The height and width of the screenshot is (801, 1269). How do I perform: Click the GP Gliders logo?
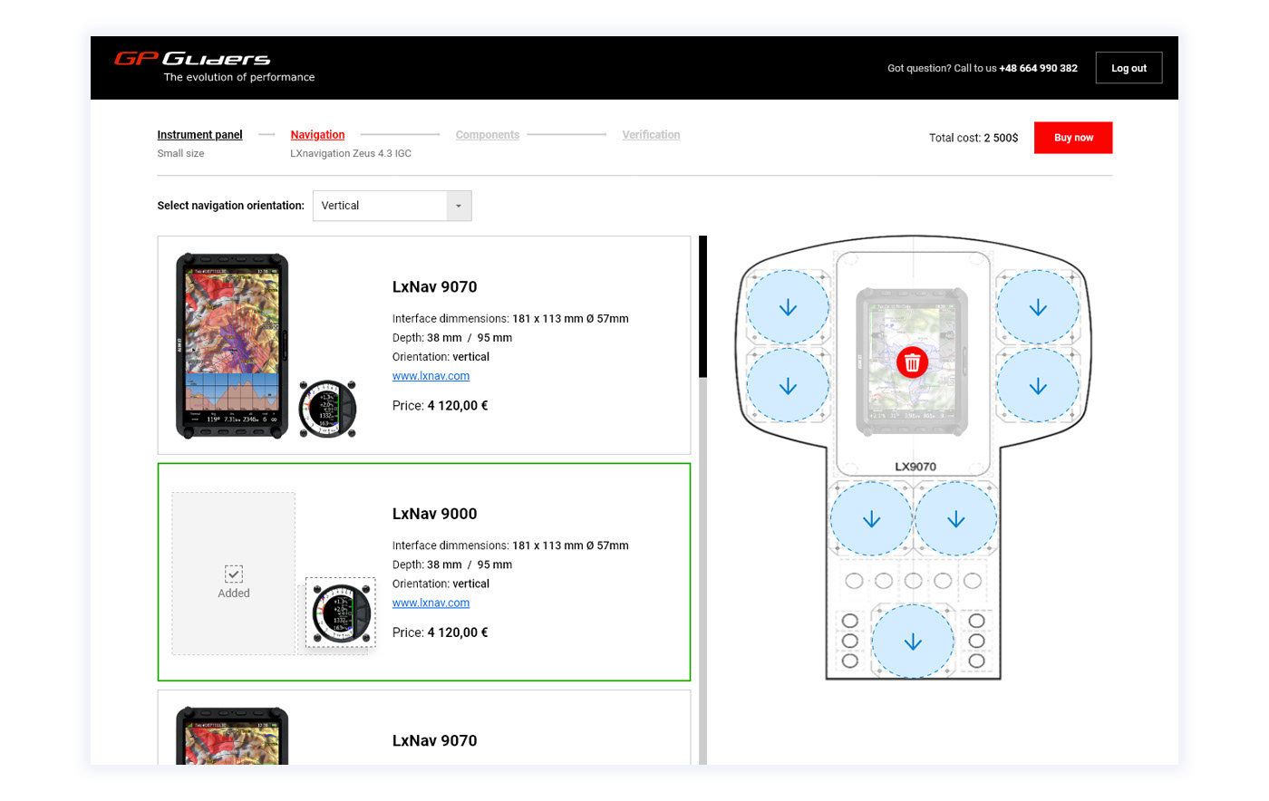(x=215, y=67)
